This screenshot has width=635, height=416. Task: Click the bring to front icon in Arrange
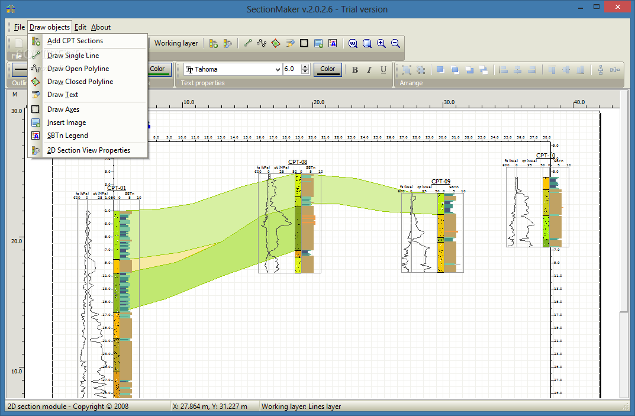click(x=441, y=70)
